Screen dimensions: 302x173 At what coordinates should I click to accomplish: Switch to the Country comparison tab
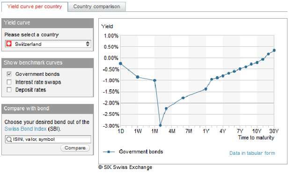tap(96, 7)
